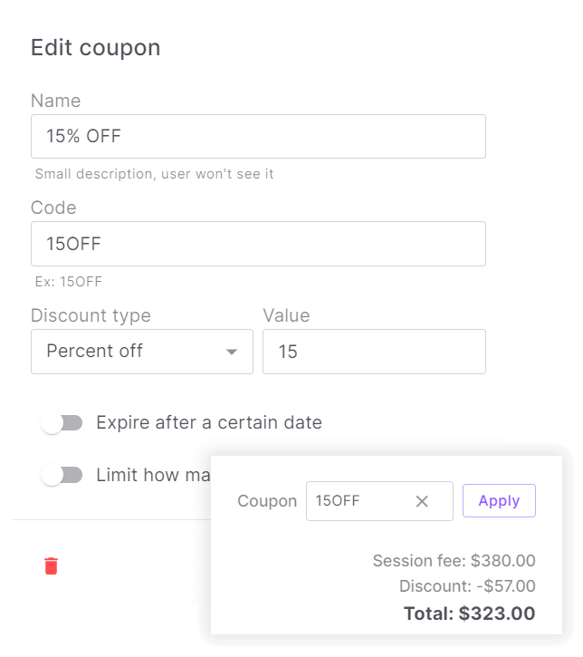Click the Discount type label
Screen dimensions: 583x657
click(91, 315)
